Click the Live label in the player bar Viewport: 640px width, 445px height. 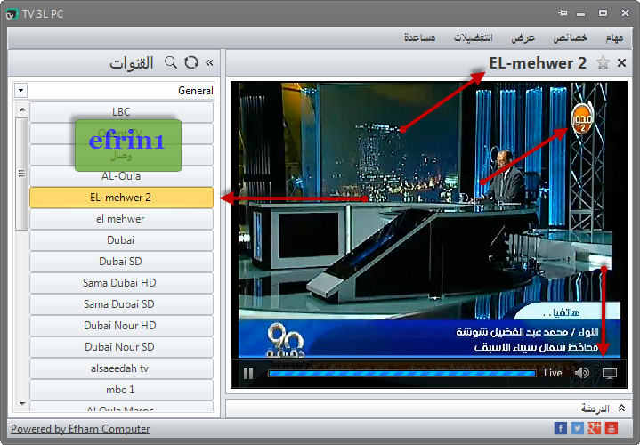click(553, 373)
